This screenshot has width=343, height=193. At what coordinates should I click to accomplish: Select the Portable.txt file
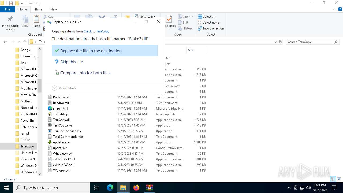point(61,97)
